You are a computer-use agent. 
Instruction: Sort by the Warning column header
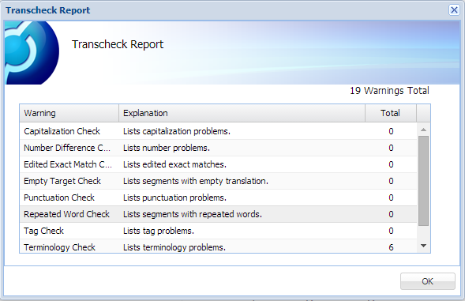click(69, 113)
